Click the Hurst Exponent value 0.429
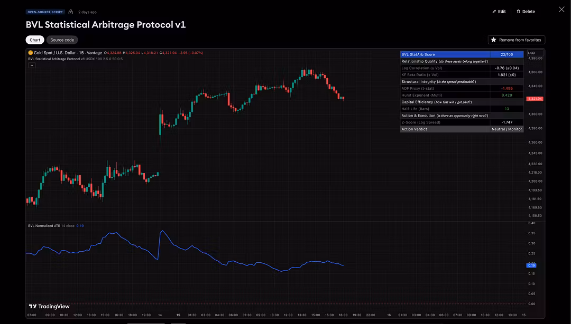 pos(506,96)
